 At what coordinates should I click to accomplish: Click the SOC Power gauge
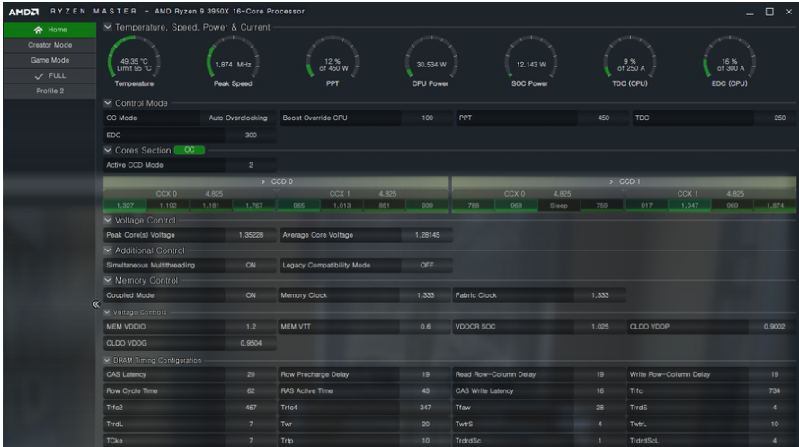(x=530, y=62)
